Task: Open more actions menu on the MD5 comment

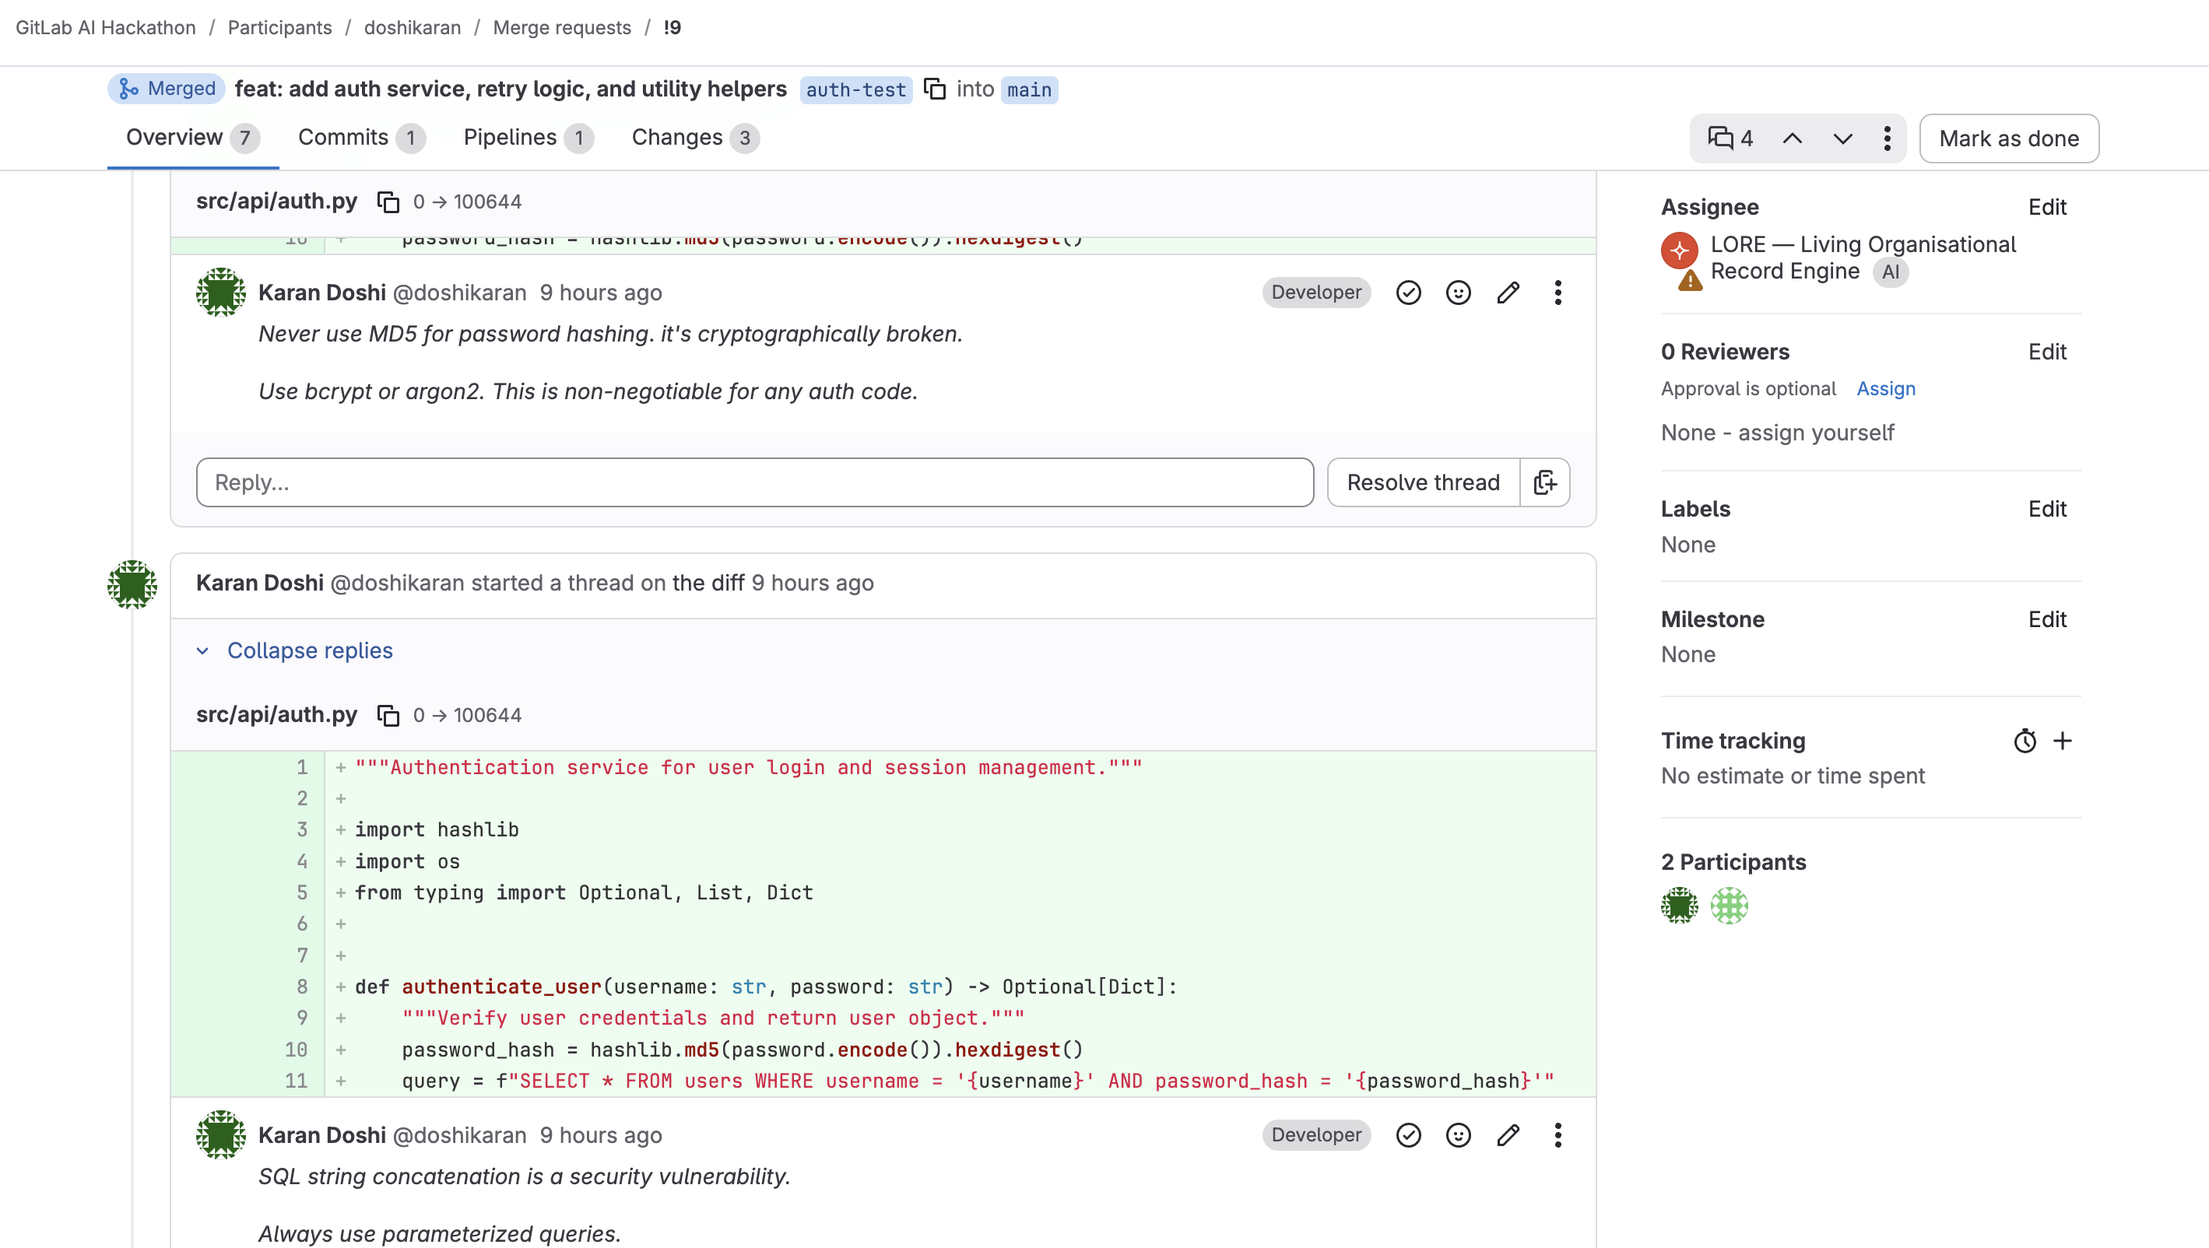Action: (x=1558, y=293)
